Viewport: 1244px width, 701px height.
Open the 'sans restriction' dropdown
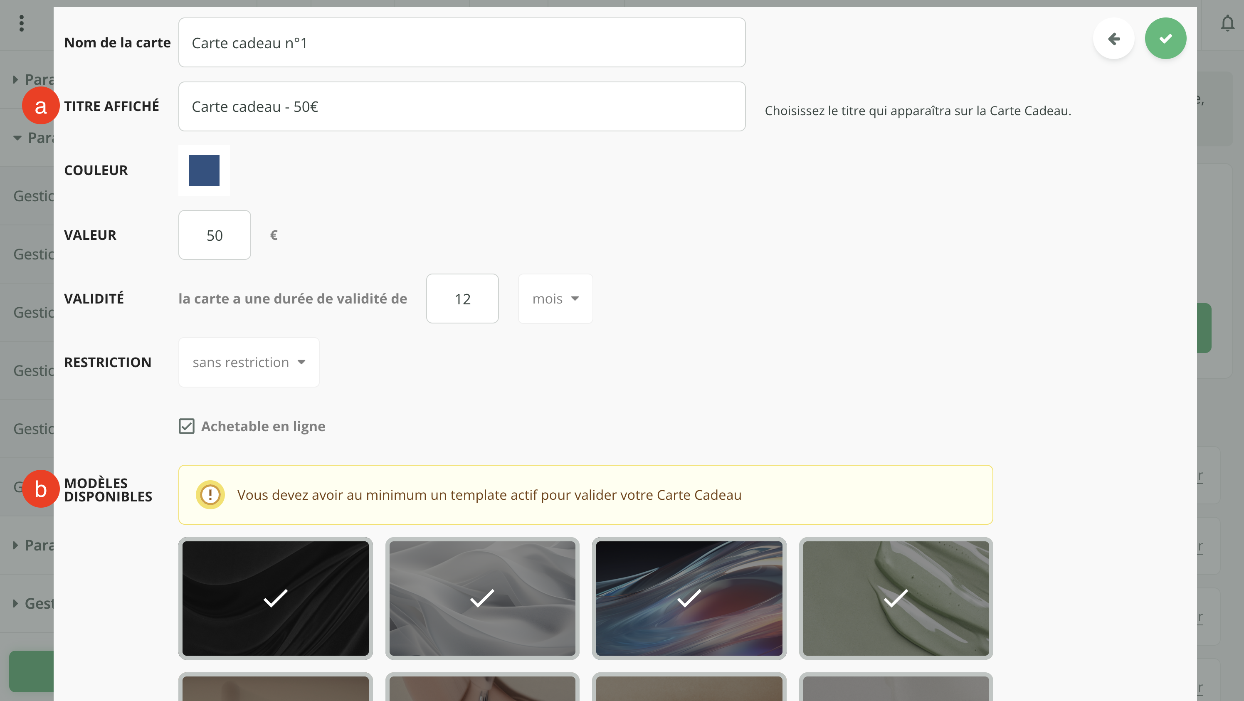point(249,363)
